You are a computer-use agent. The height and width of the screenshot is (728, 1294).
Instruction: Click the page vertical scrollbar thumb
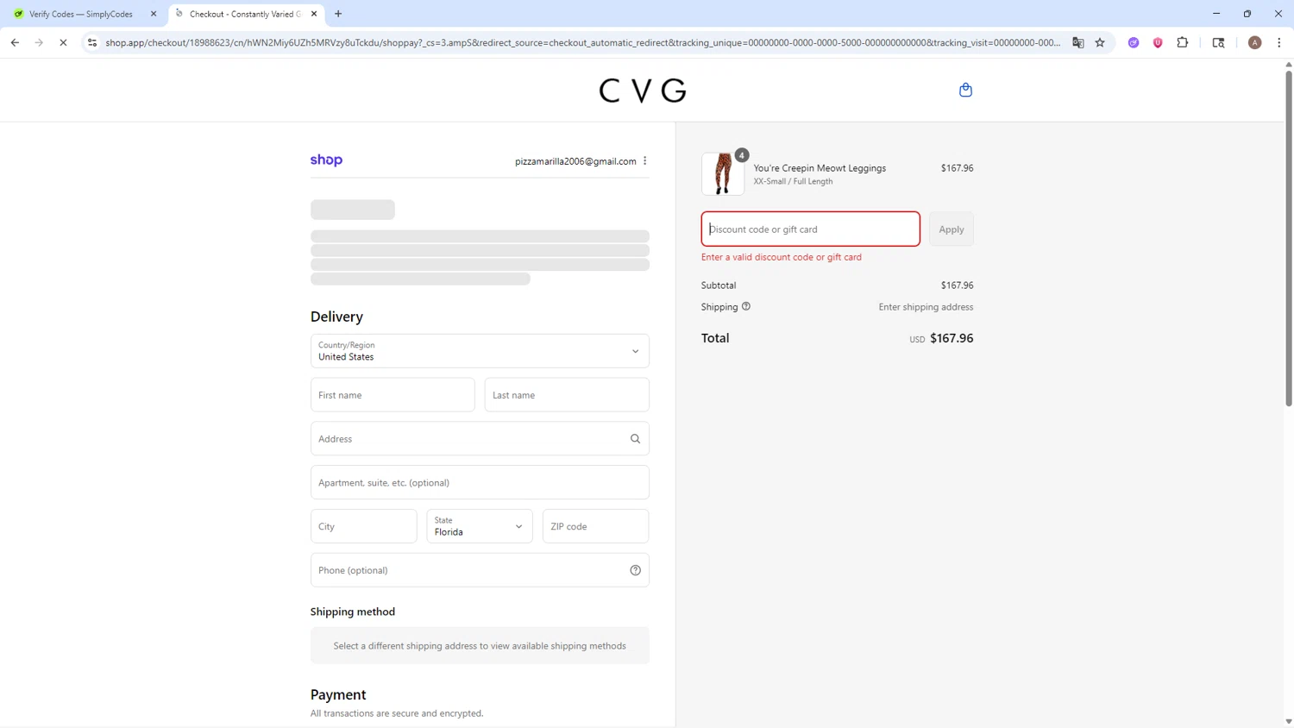click(x=1289, y=237)
